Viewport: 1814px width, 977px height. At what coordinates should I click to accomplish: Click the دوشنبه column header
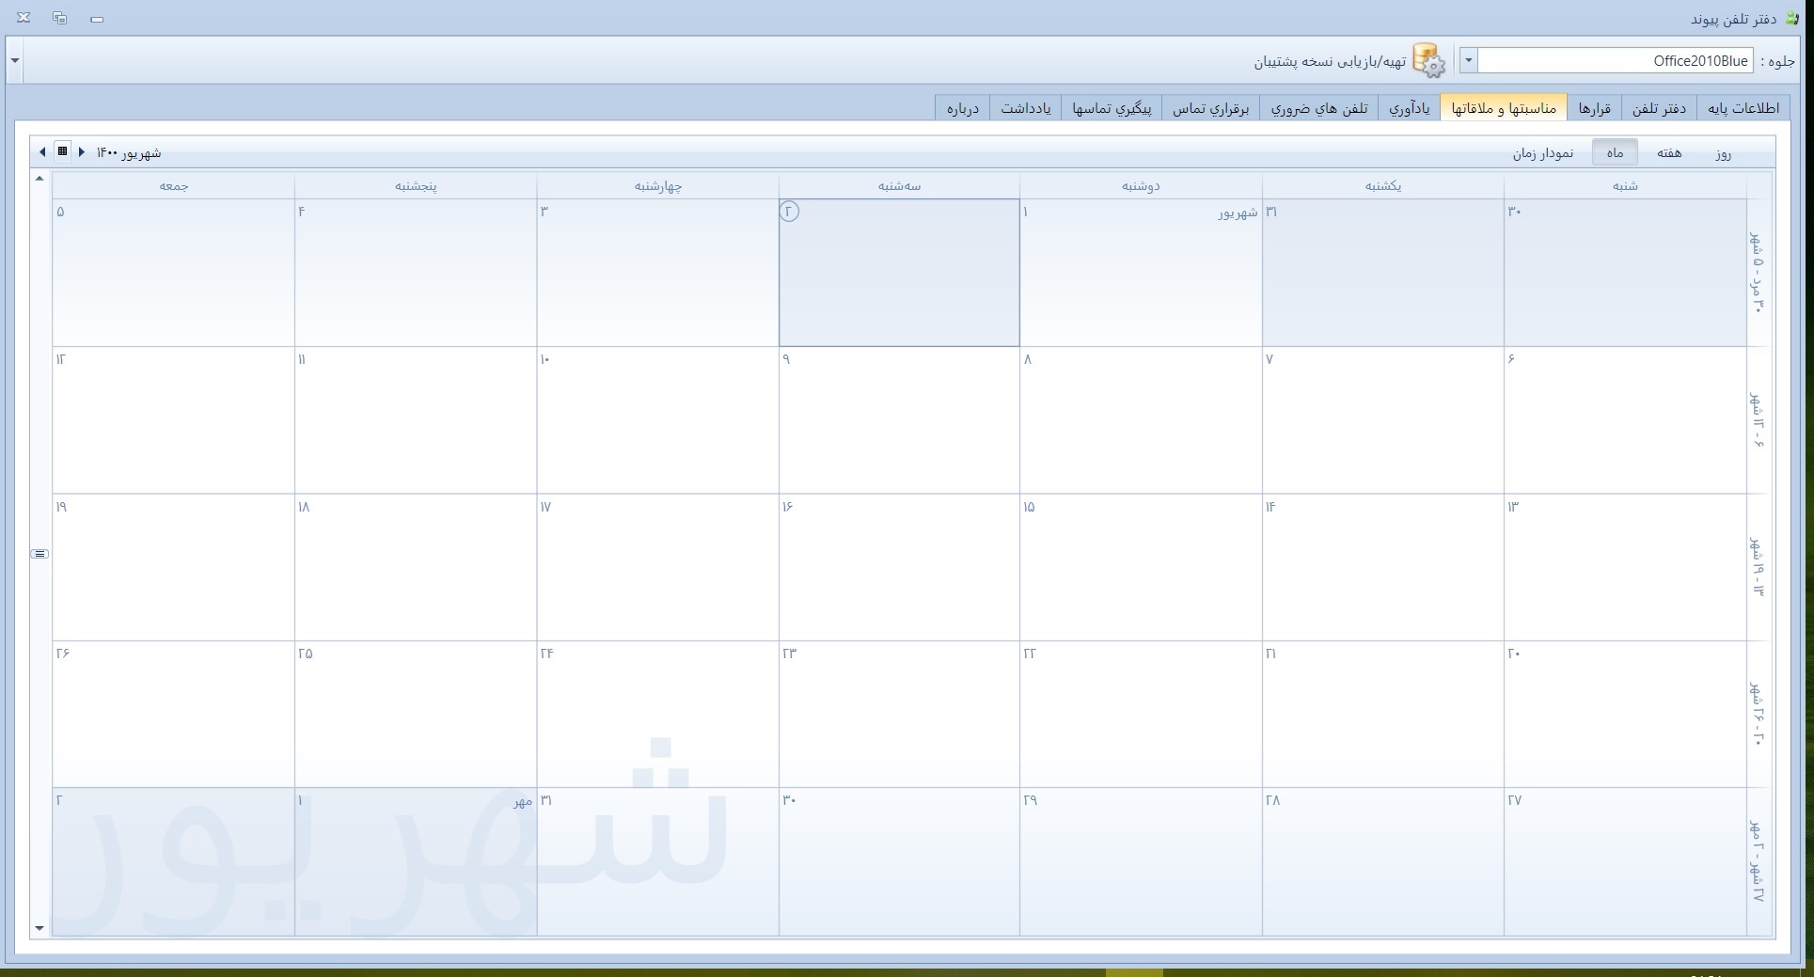click(x=1141, y=185)
